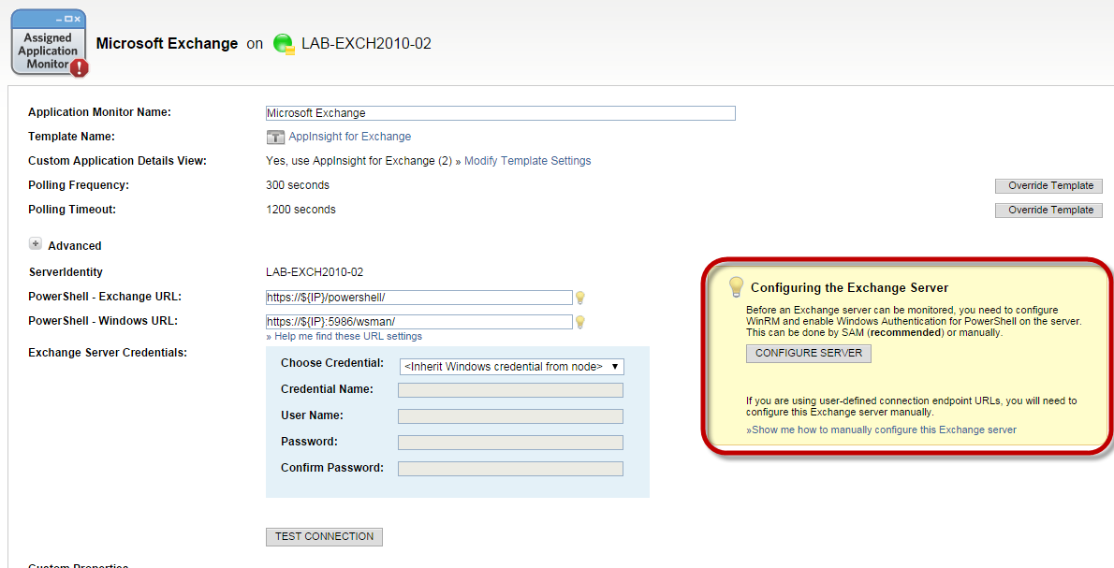Click the TEST CONNECTION button
1114x568 pixels.
[324, 537]
